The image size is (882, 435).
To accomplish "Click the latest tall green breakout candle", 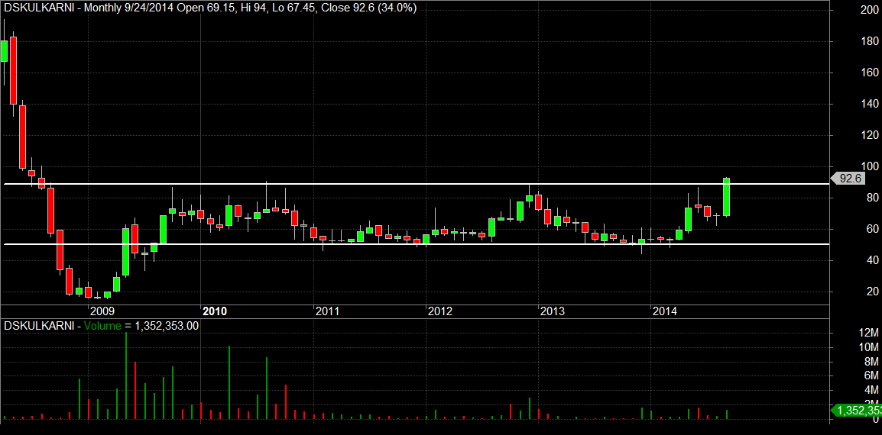I will point(727,197).
